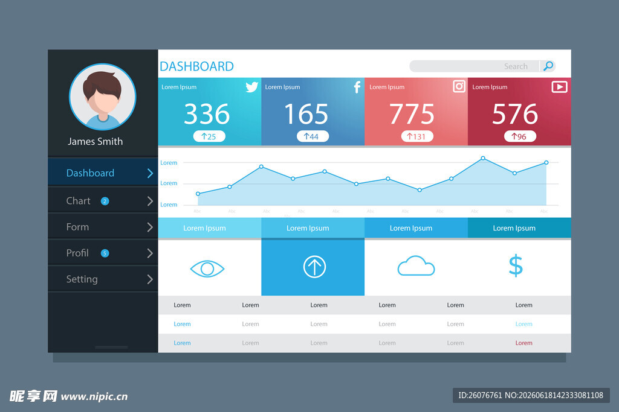Expand the Chart menu chevron
This screenshot has height=412, width=619.
pos(150,201)
